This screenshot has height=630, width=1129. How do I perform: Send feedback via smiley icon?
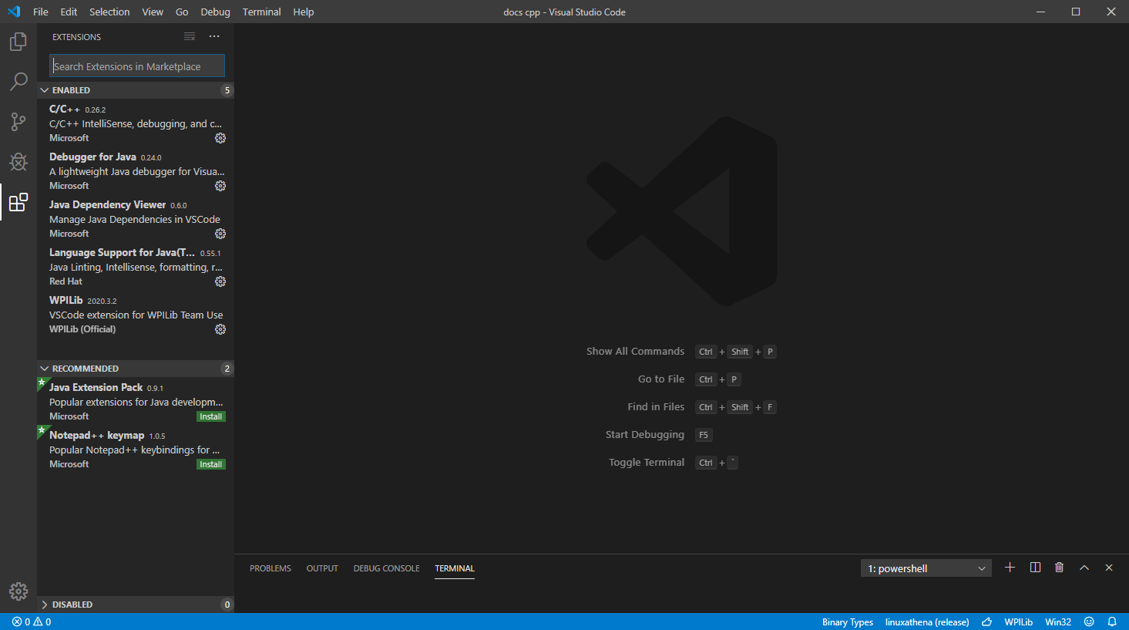pos(1089,622)
